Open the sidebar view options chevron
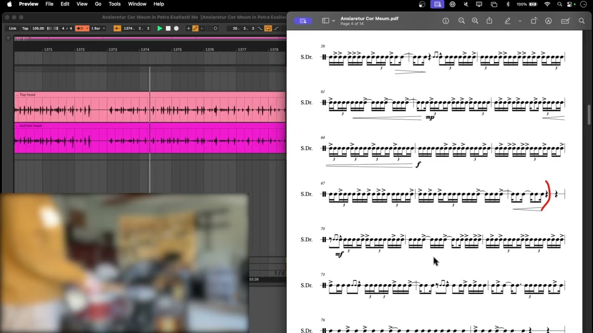This screenshot has height=333, width=593. [x=333, y=21]
